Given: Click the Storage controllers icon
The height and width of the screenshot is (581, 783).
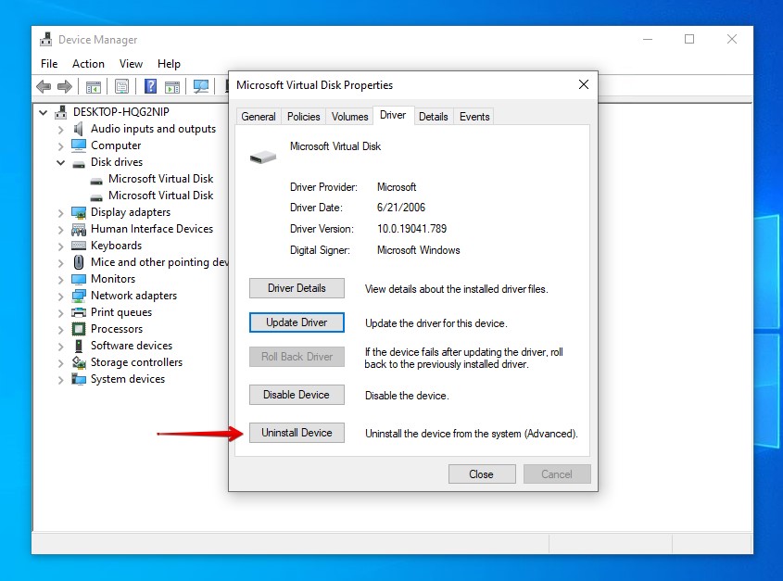Looking at the screenshot, I should (79, 362).
